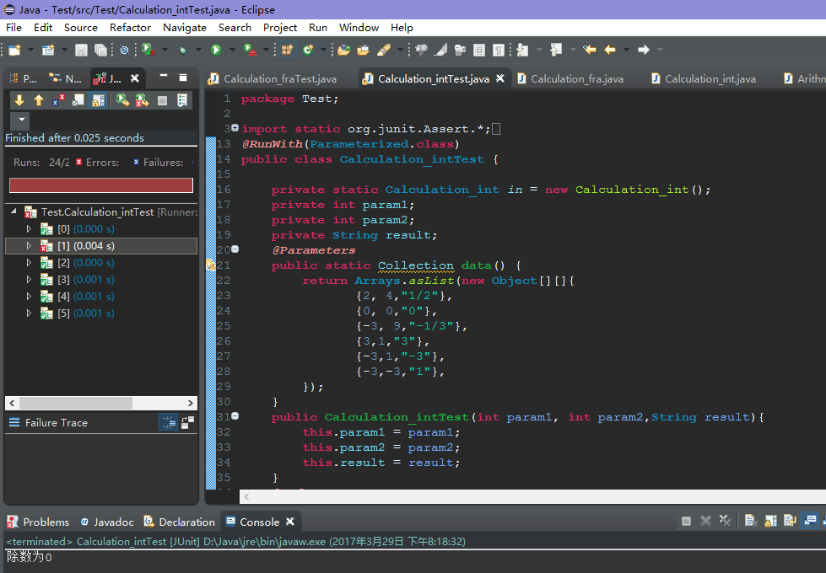The height and width of the screenshot is (573, 826).
Task: Open Test Run History icon
Action: pyautogui.click(x=181, y=100)
